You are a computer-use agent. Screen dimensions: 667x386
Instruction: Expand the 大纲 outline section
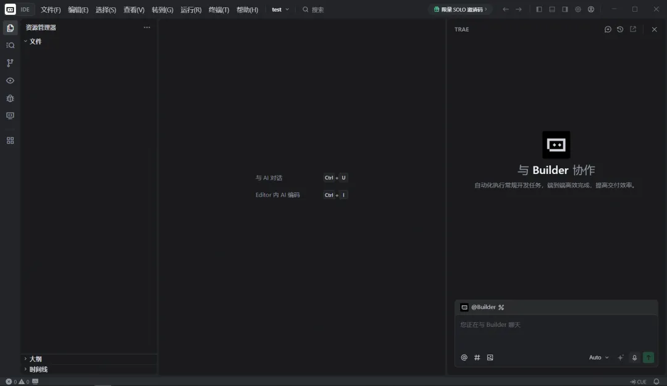click(89, 359)
